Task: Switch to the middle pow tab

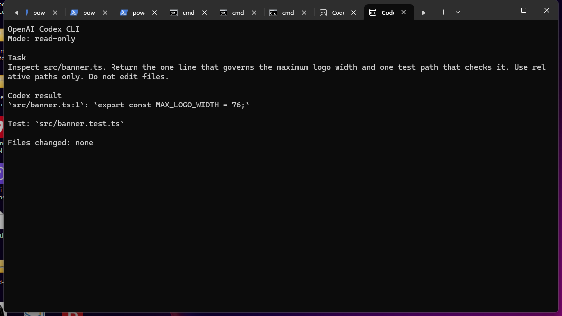Action: coord(89,13)
